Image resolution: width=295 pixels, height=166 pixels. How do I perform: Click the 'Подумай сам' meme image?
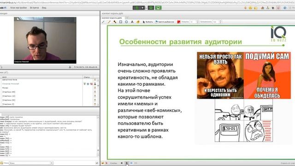(267, 75)
